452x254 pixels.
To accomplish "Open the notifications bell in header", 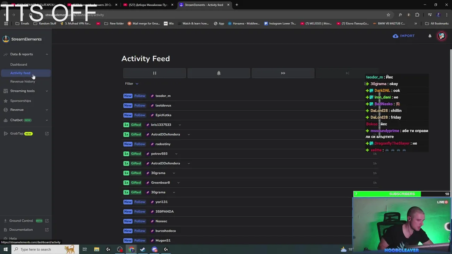I will [x=430, y=36].
